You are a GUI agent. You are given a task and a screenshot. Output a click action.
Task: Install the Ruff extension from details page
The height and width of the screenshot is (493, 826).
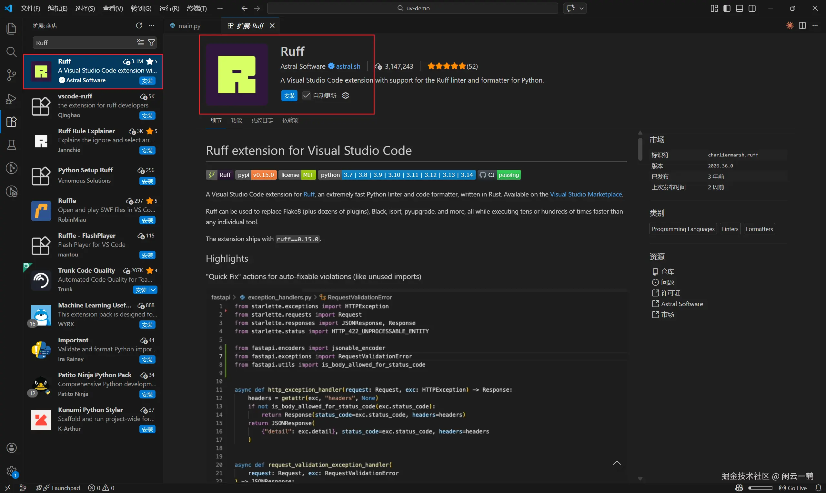tap(289, 96)
